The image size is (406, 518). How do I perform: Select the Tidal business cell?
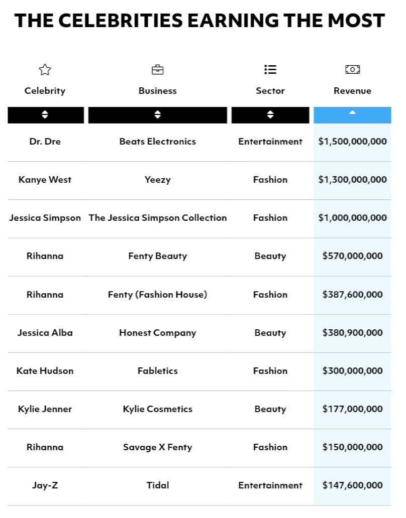coord(158,485)
